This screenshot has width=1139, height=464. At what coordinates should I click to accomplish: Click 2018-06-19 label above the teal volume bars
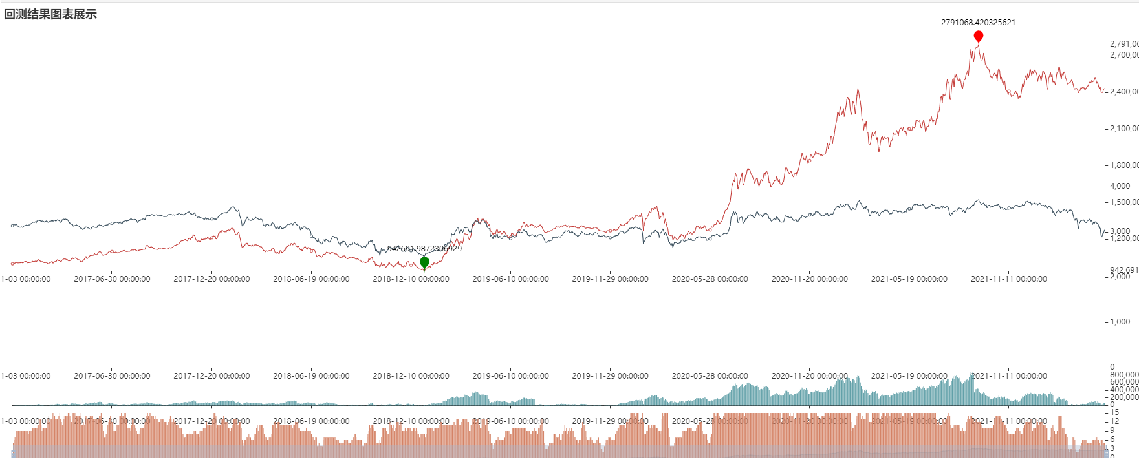[x=311, y=376]
